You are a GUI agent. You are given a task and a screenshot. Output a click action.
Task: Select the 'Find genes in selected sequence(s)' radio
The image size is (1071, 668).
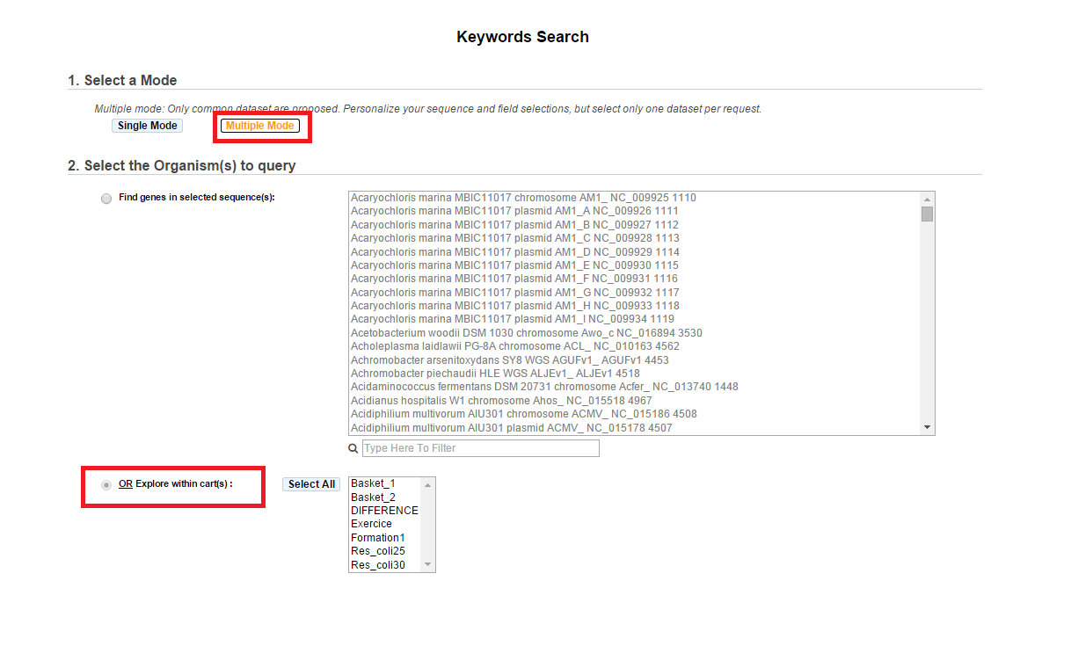(106, 199)
